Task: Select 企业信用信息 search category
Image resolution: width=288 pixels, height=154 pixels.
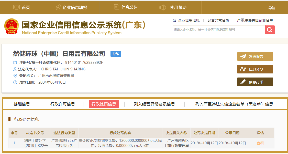Action: pos(189,20)
